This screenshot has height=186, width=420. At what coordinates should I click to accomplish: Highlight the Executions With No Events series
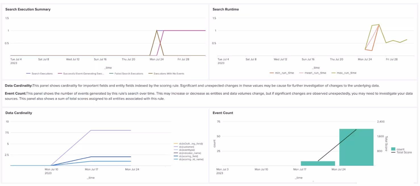point(169,74)
